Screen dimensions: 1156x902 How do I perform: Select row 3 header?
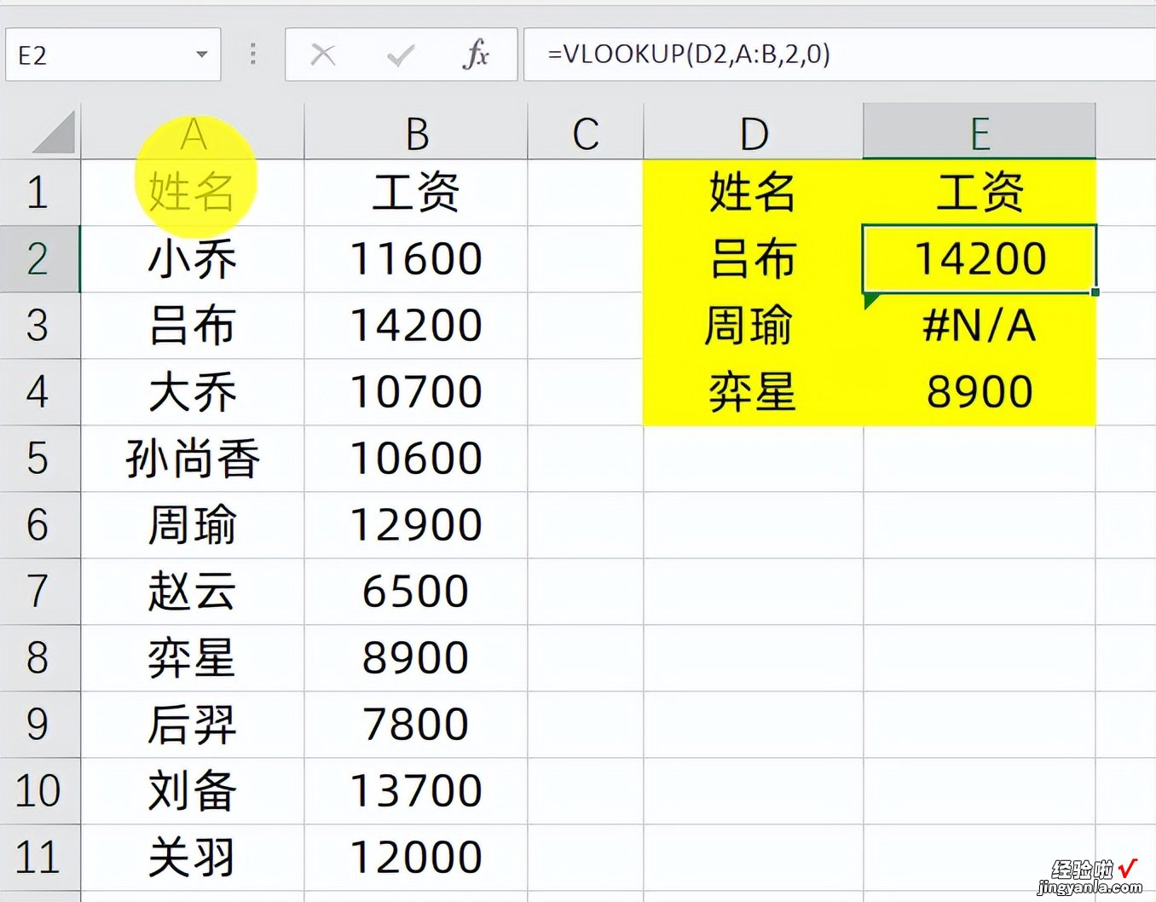(x=39, y=326)
